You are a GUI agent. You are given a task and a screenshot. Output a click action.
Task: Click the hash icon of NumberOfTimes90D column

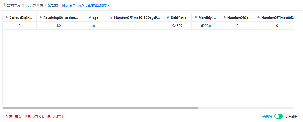pyautogui.click(x=259, y=18)
